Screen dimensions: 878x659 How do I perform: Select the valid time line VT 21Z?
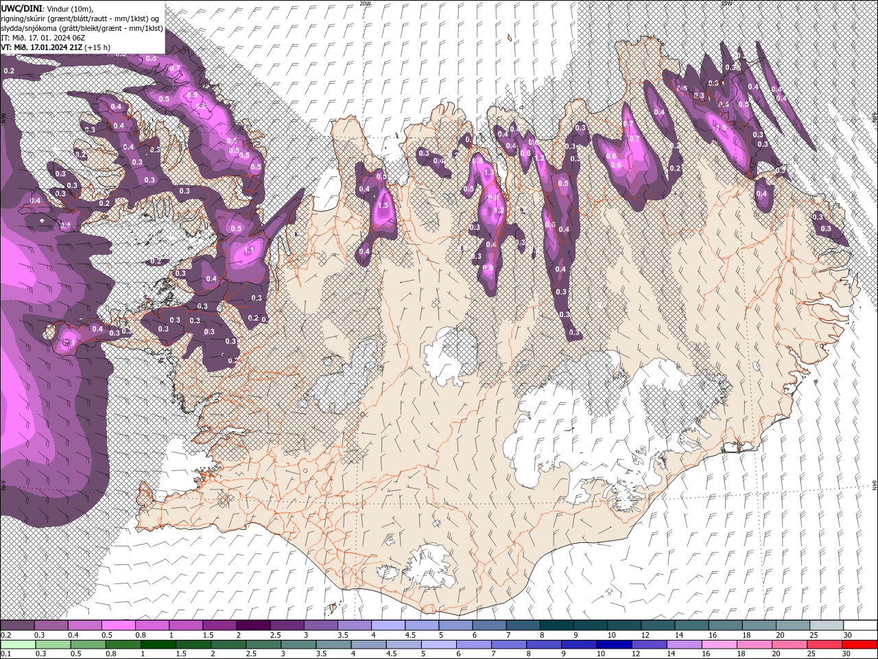click(55, 47)
